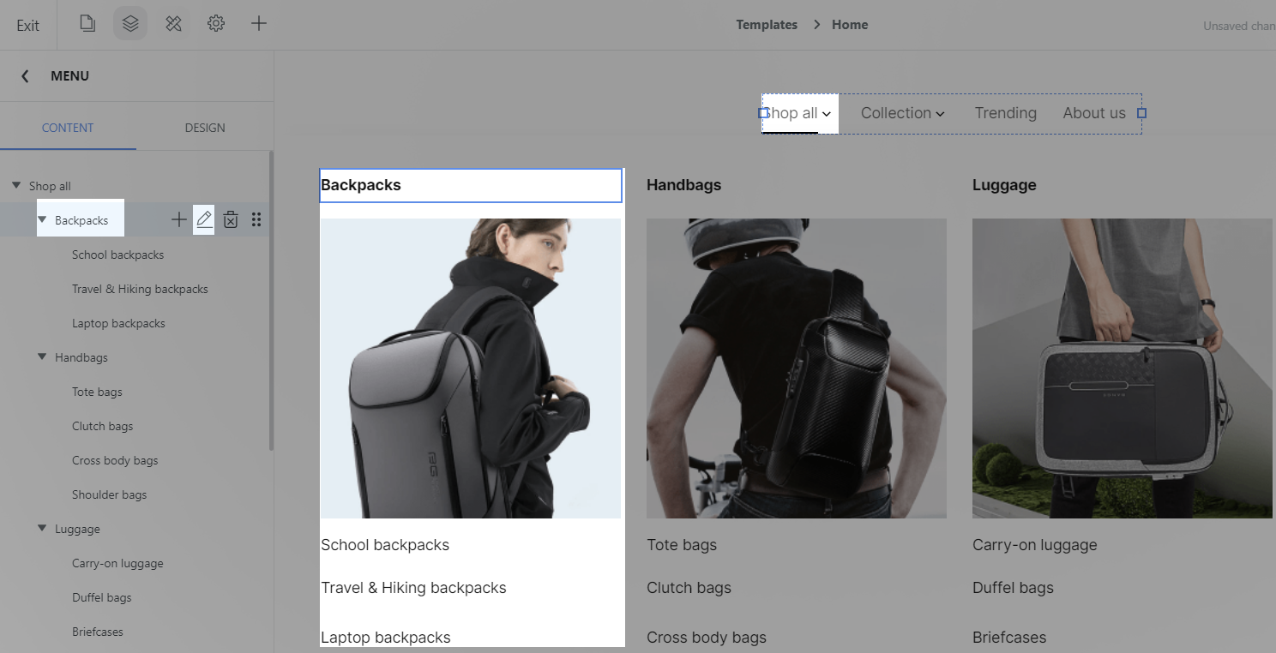Select Travel & Hiking backpacks tree item
The height and width of the screenshot is (653, 1276).
click(140, 289)
